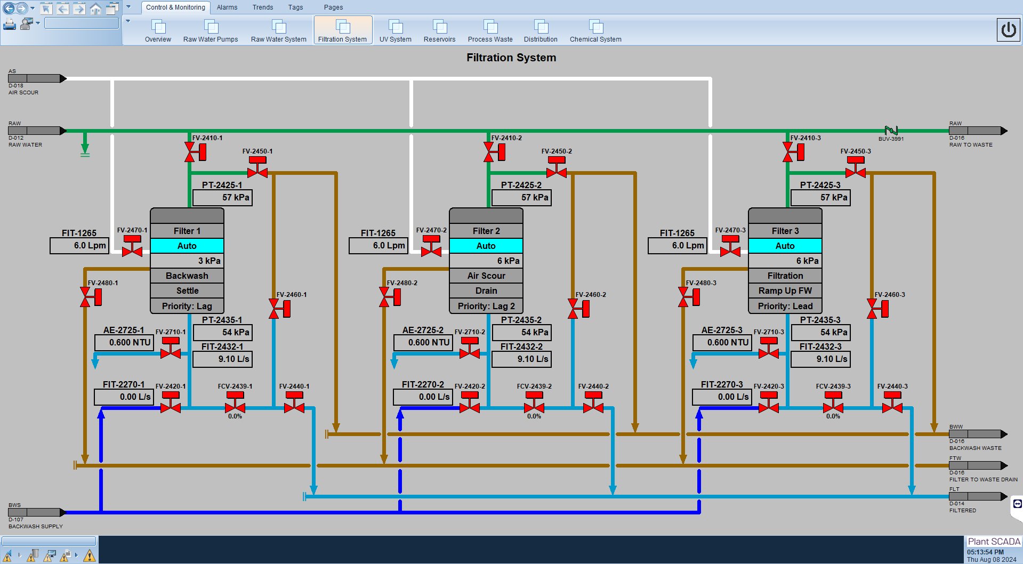The width and height of the screenshot is (1023, 564).
Task: Click valve FV-2420-1 symbol
Action: [x=171, y=402]
